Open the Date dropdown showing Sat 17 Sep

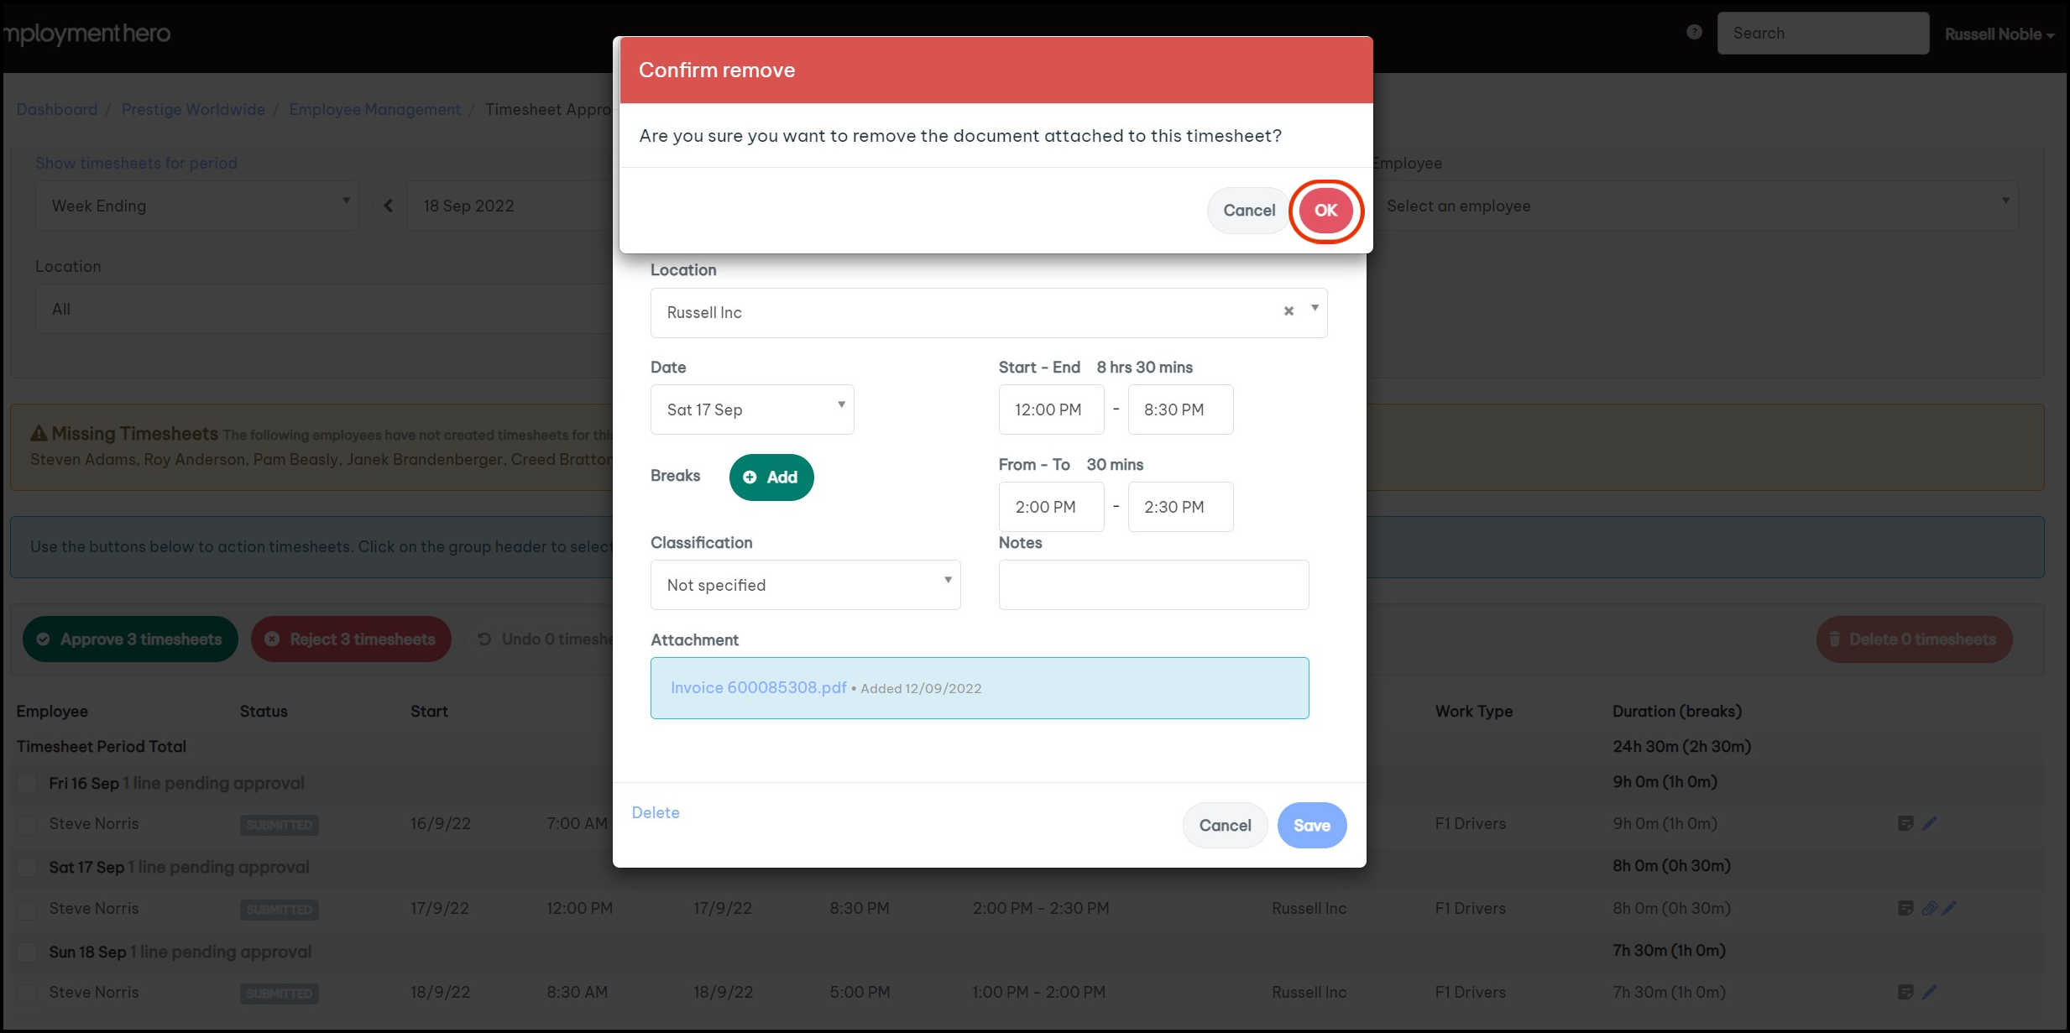[x=752, y=410]
